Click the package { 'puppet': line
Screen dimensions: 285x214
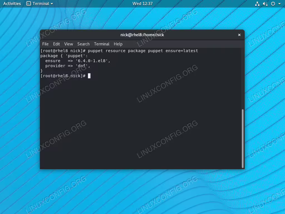[64, 56]
